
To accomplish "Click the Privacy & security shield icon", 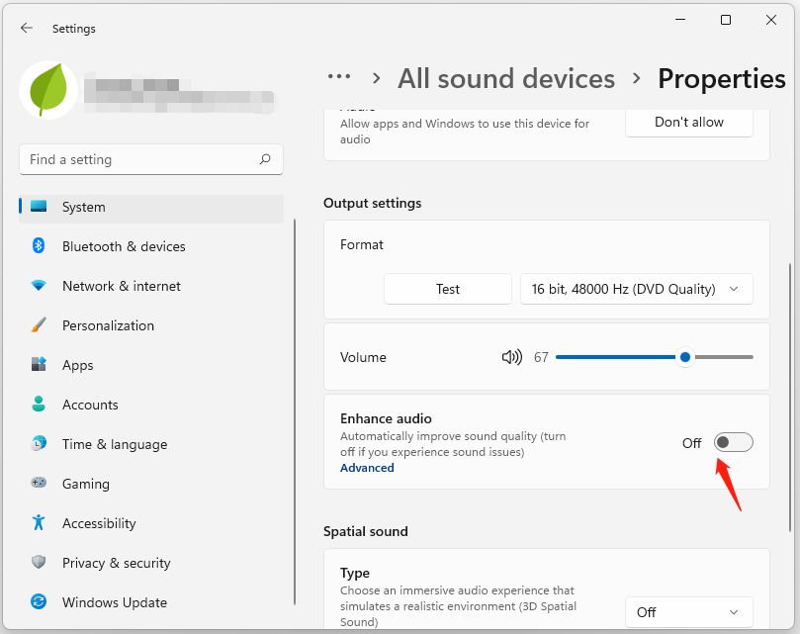I will pos(38,563).
